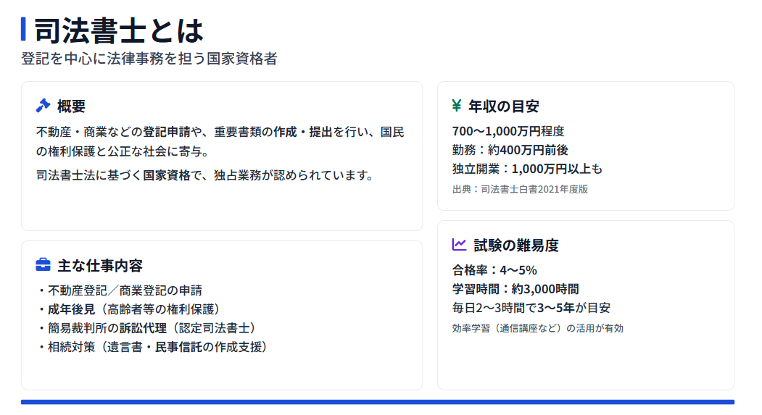The width and height of the screenshot is (762, 415).
Task: Click the briefcase icon beside 主な仕事内容
Action: [x=43, y=265]
